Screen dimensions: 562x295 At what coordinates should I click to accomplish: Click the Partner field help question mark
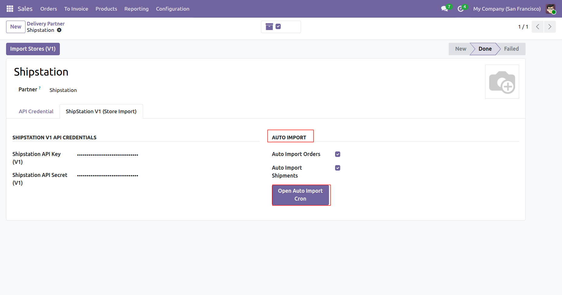click(39, 88)
